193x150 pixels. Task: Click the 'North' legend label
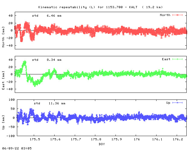165,15
